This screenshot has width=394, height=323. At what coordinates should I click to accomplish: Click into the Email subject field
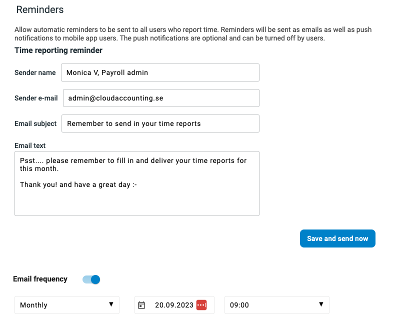[x=160, y=123]
